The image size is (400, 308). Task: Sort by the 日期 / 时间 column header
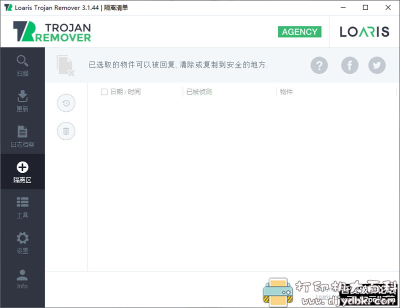click(125, 92)
